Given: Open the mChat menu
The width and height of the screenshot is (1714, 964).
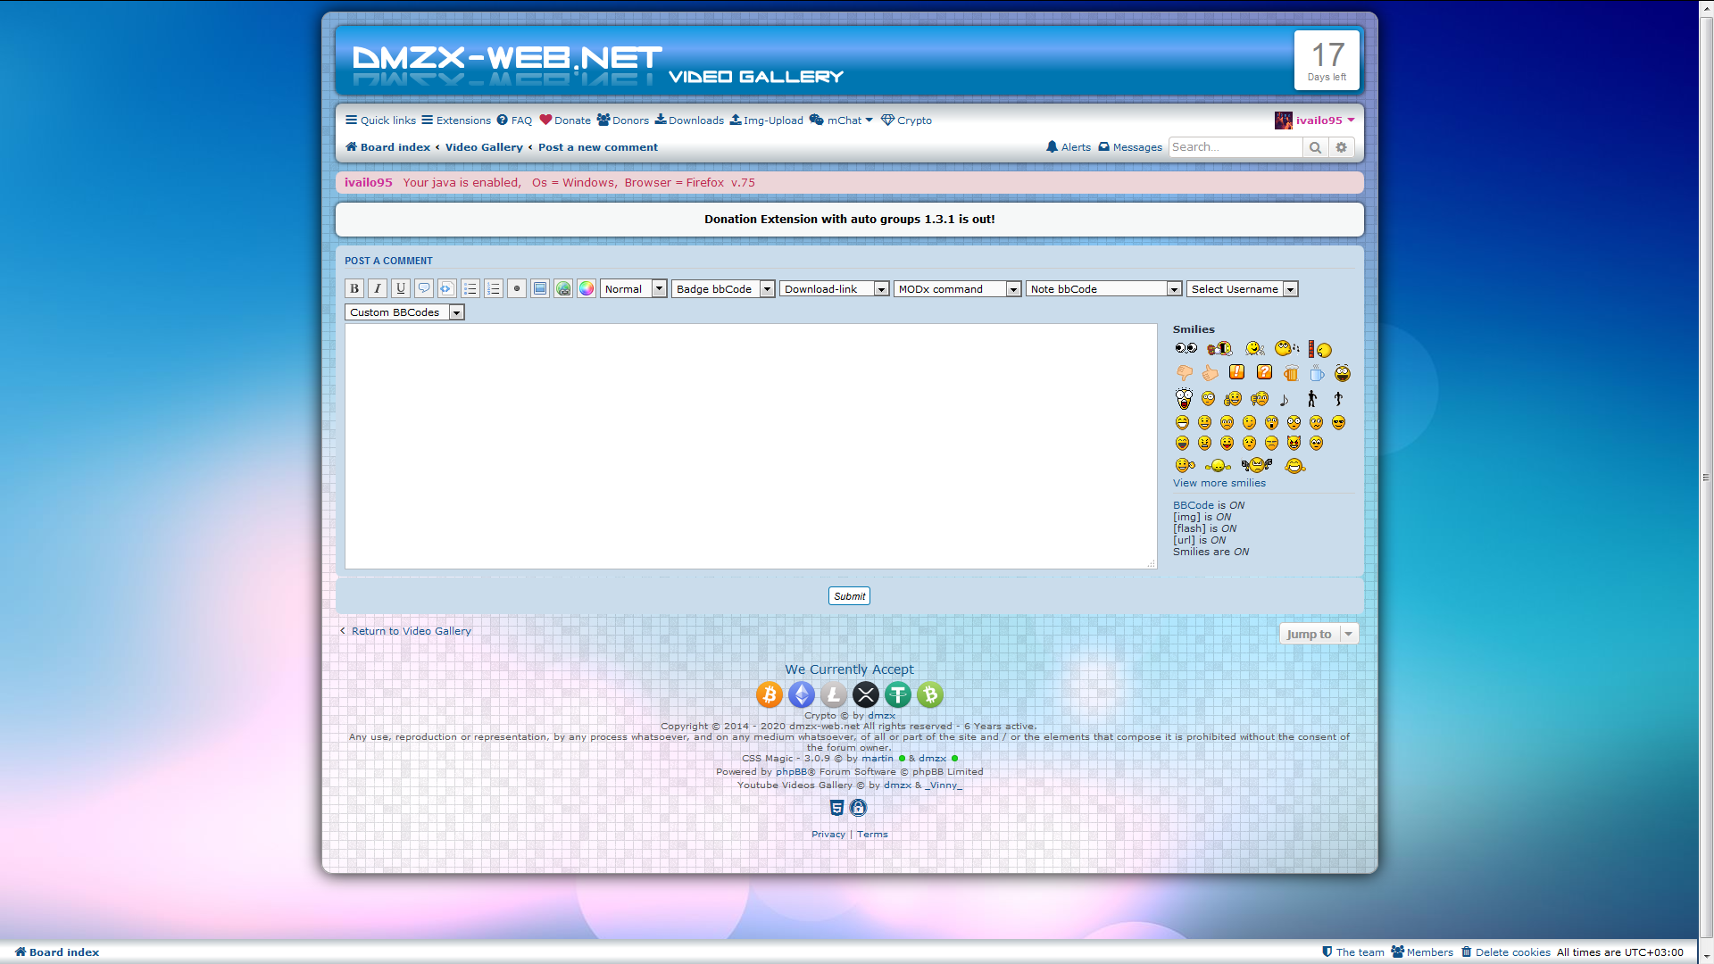Looking at the screenshot, I should pyautogui.click(x=842, y=120).
